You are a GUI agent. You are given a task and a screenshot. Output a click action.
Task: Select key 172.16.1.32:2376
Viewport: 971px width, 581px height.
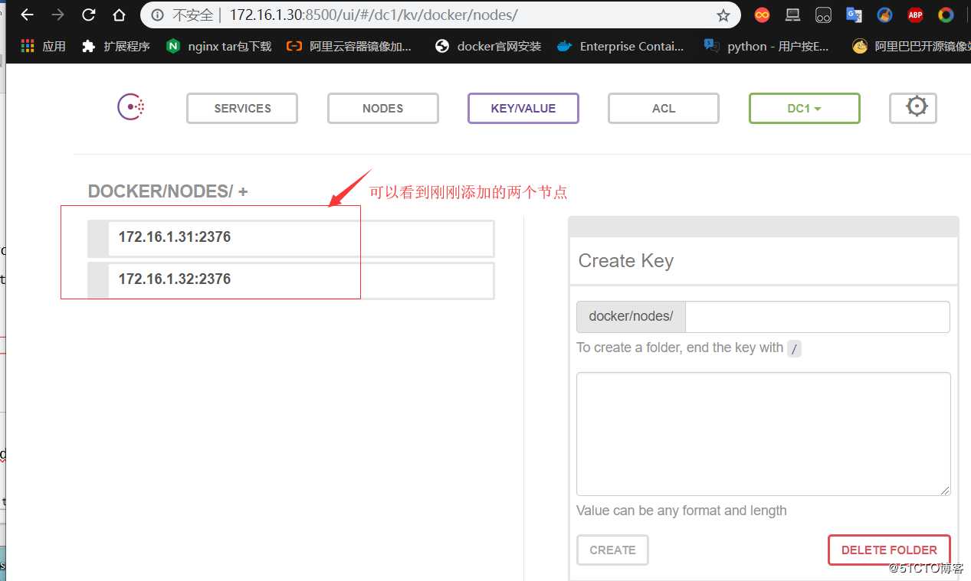click(291, 280)
